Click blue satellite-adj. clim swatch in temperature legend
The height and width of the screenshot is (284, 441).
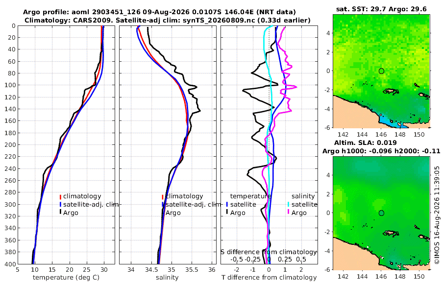tap(60, 204)
